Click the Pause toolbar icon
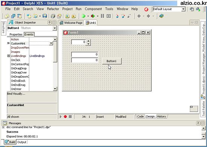This screenshot has width=207, height=147. click(x=102, y=16)
